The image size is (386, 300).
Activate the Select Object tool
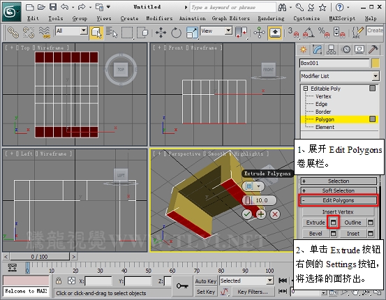click(96, 33)
